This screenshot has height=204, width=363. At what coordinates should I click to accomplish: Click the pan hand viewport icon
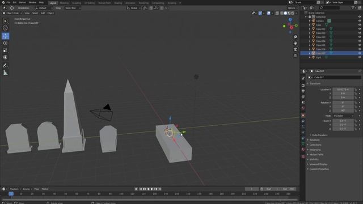[x=295, y=43]
